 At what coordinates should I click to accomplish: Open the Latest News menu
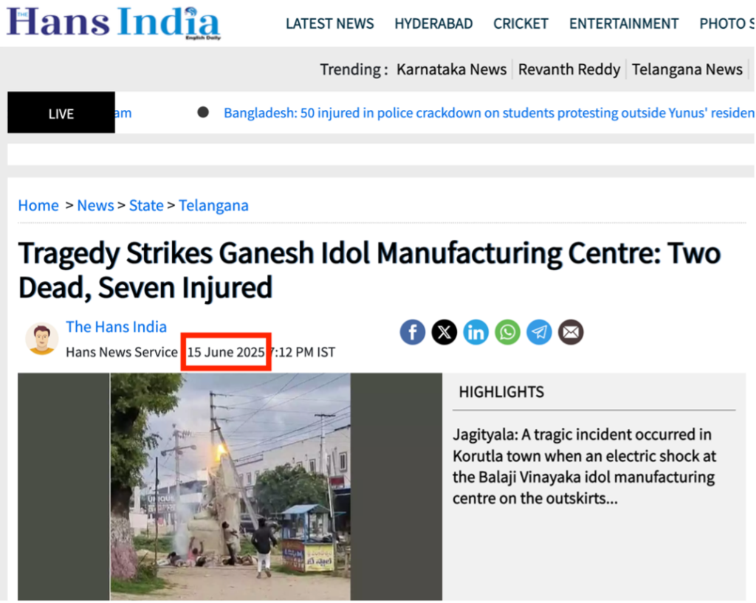coord(330,24)
